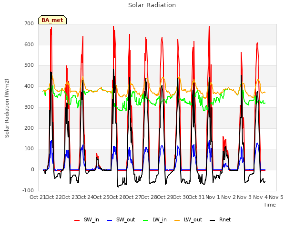Click the Rnet legend label

point(225,219)
